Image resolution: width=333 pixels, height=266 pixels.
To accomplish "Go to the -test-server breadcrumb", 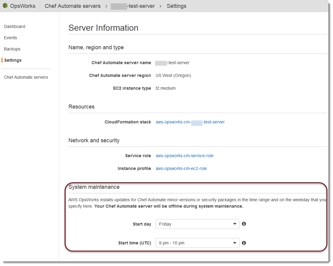I will click(133, 6).
